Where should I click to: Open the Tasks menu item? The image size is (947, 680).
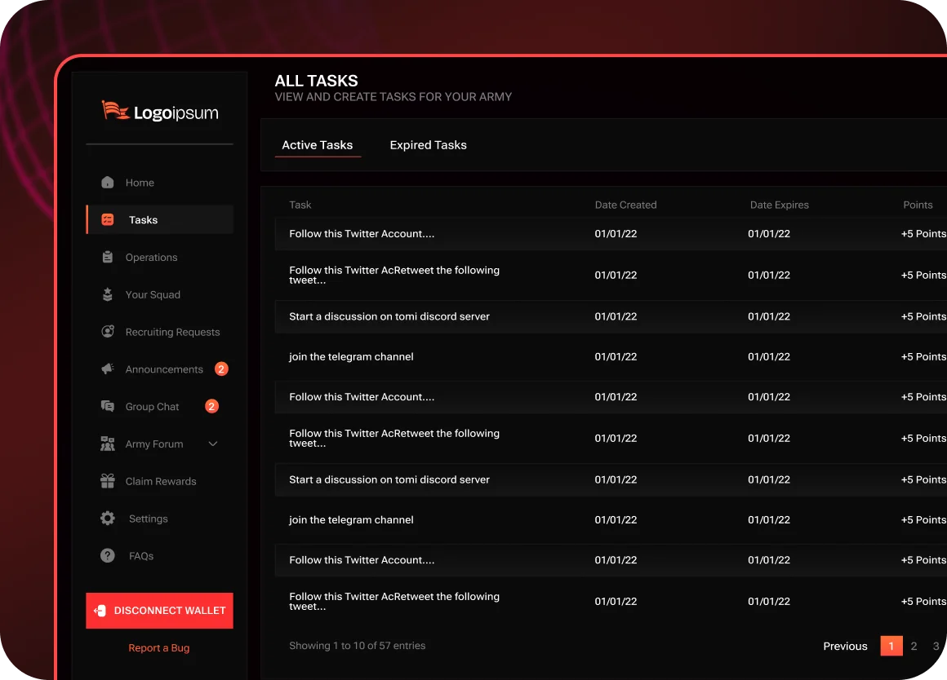143,220
